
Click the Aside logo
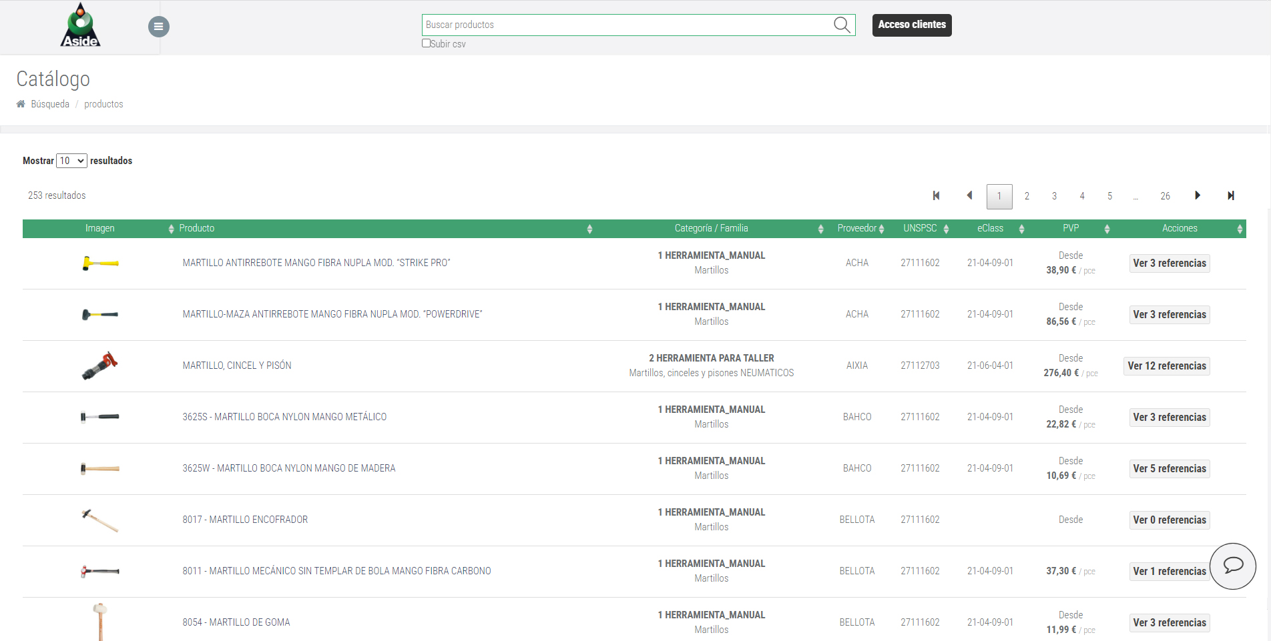[80, 25]
